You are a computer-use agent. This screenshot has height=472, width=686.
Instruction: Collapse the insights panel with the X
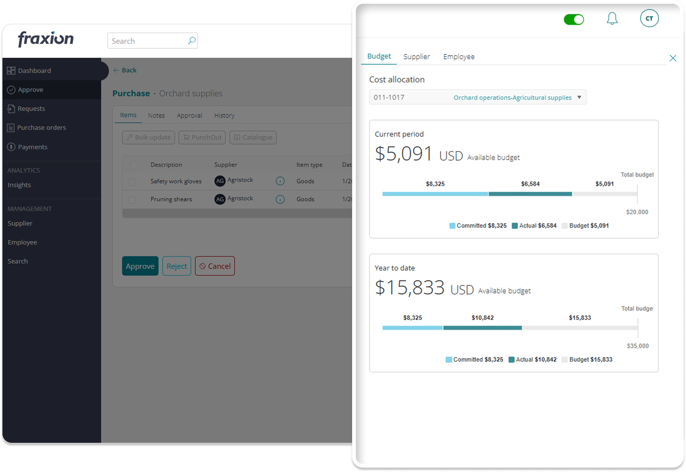(x=673, y=58)
